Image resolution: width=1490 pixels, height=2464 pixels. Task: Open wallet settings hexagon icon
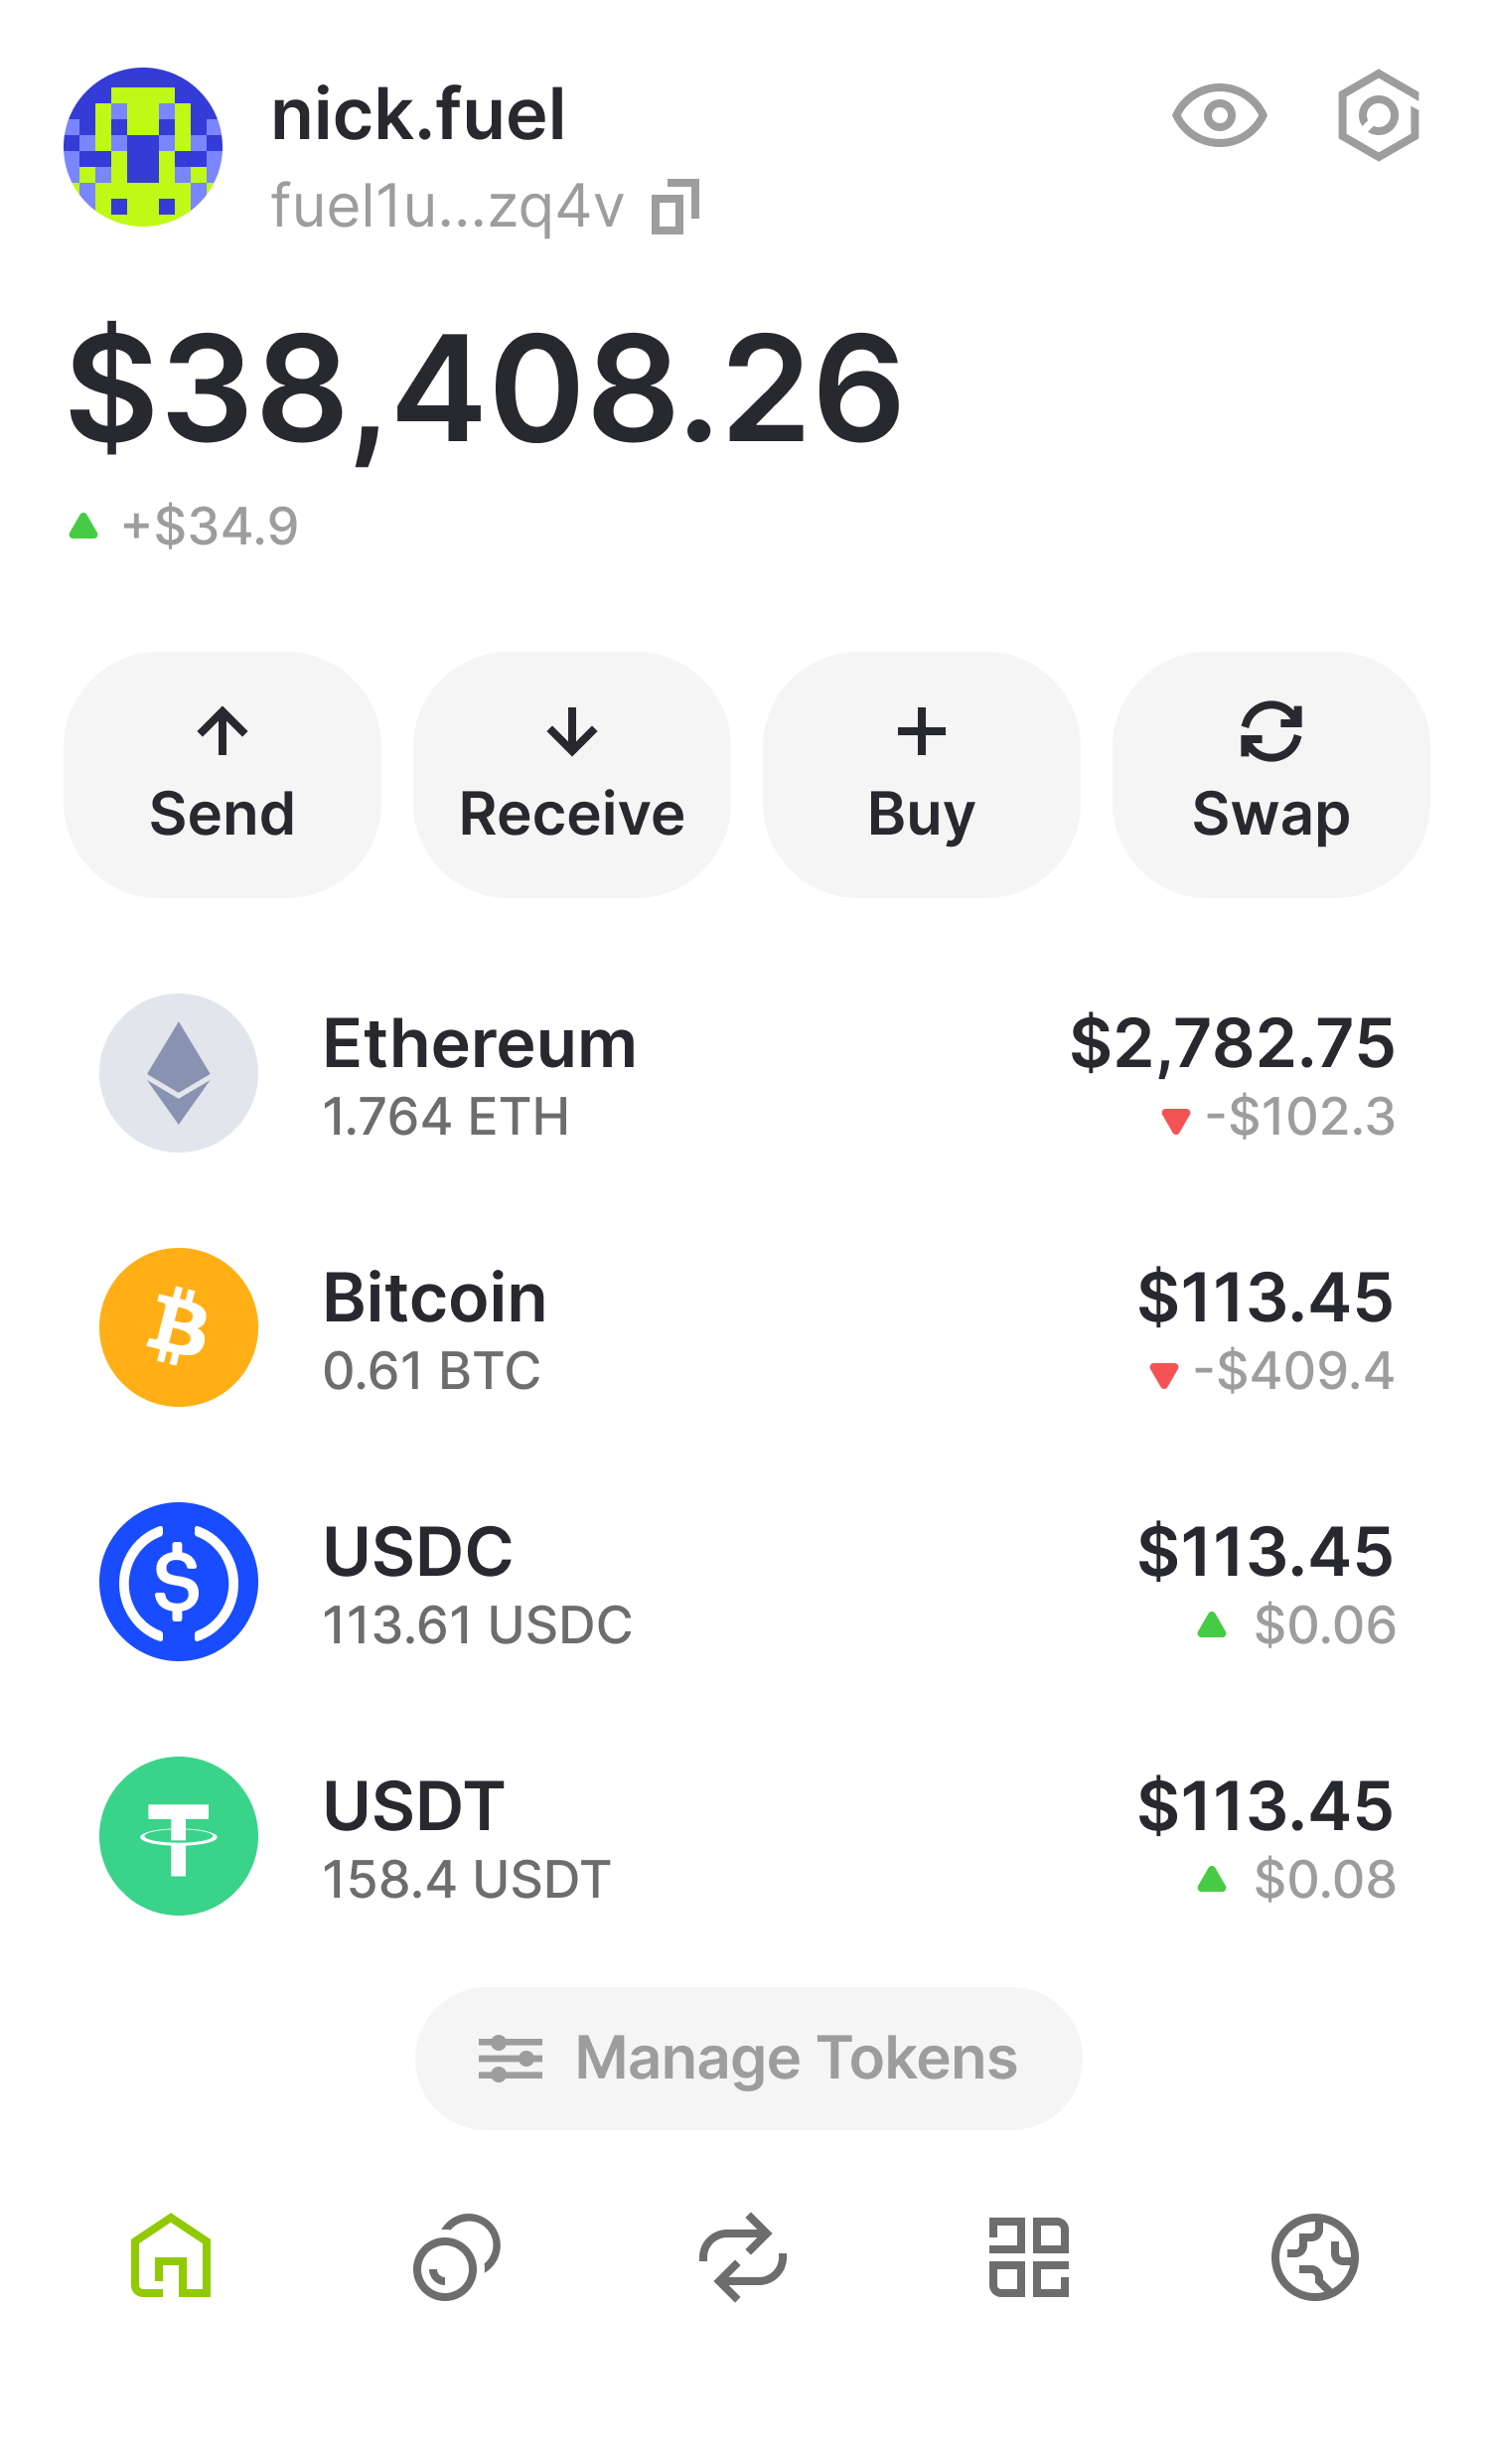point(1378,116)
